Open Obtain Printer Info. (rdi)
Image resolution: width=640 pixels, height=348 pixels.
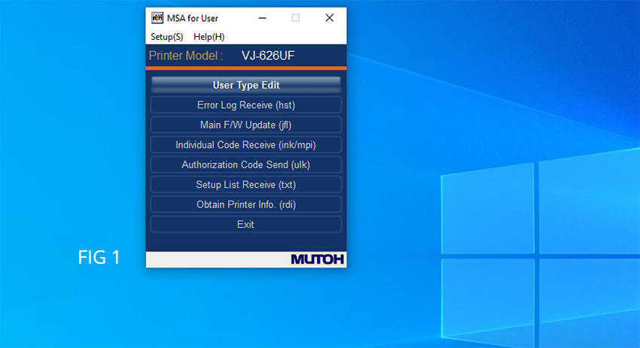pyautogui.click(x=245, y=204)
